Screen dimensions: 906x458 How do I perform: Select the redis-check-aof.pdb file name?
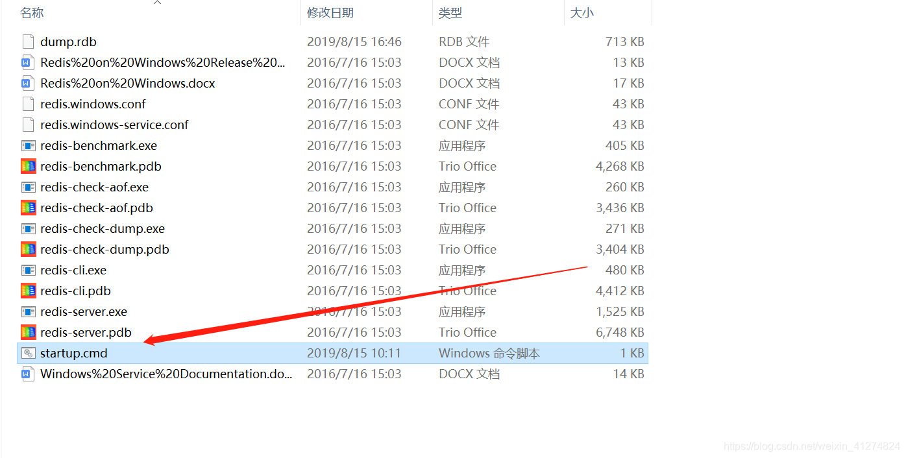[97, 208]
